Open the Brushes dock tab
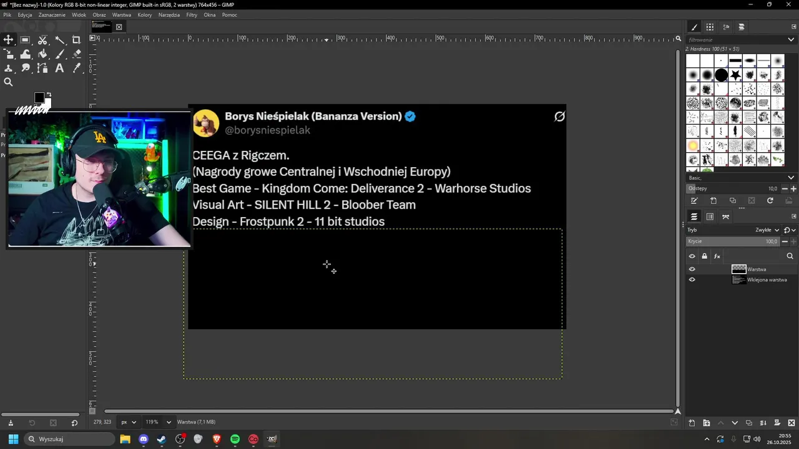The image size is (799, 449). point(694,27)
